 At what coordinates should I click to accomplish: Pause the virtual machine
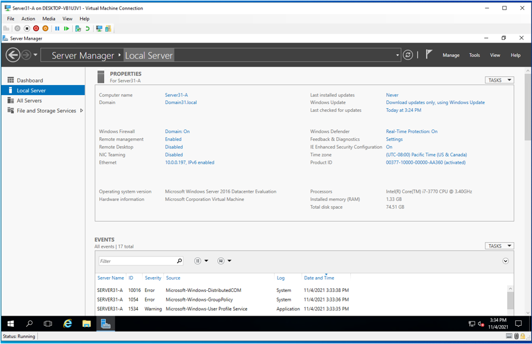[x=57, y=29]
